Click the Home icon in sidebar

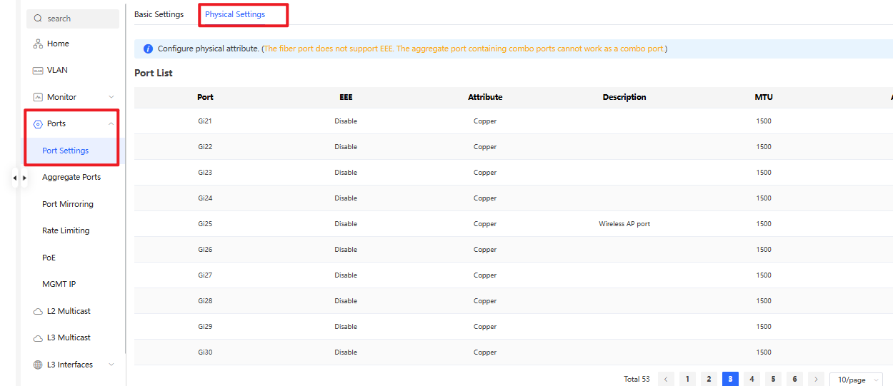pyautogui.click(x=38, y=44)
